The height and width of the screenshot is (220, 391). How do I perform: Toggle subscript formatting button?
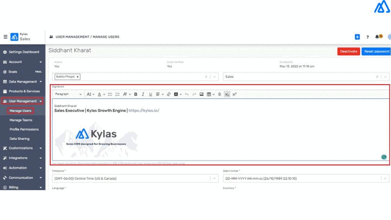tap(227, 94)
